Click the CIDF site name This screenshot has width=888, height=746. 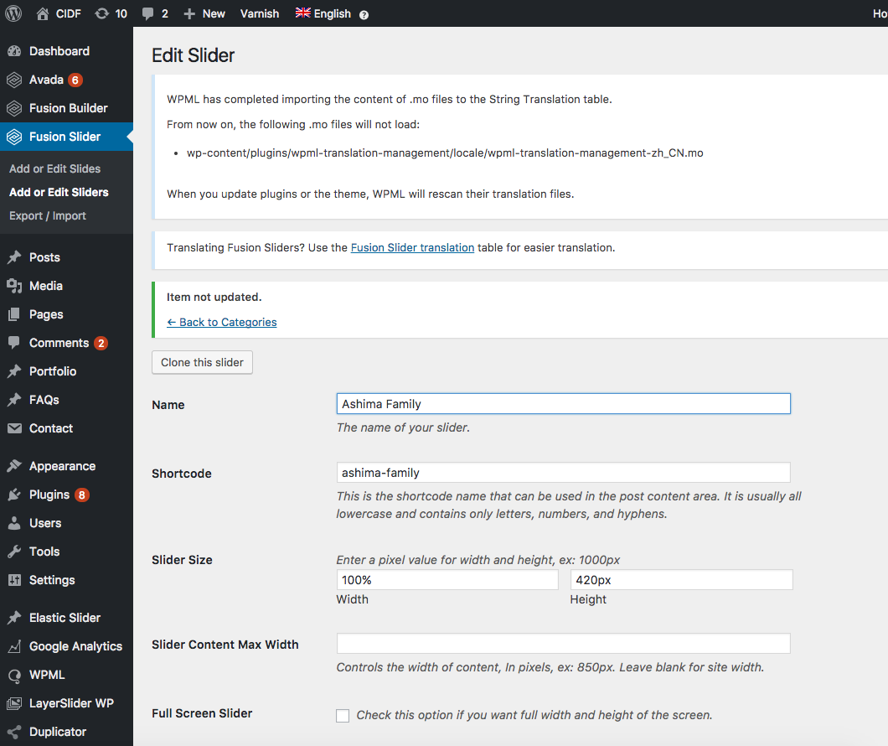(69, 13)
